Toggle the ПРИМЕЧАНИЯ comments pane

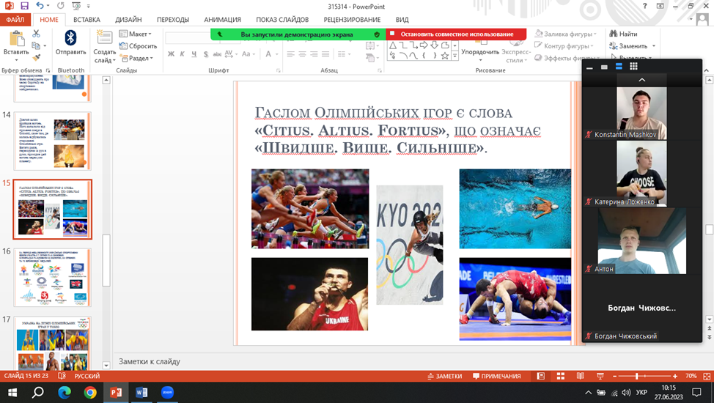pos(497,376)
